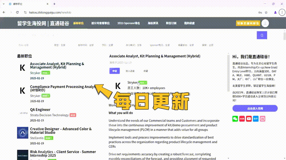
Task: Open Associate Analyst, Kit Planning listing
Action: pyautogui.click(x=57, y=66)
